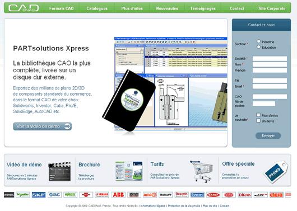Check the Un devis checkbox
The width and height of the screenshot is (297, 211).
coord(258,120)
